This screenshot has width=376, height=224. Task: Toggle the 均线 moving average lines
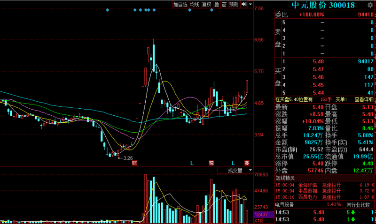(x=195, y=4)
